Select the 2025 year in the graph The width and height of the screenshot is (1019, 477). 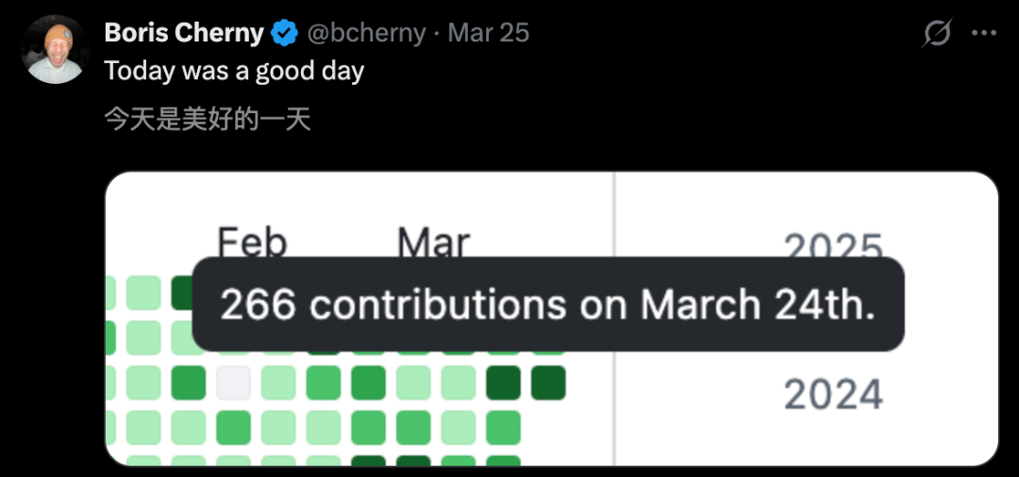[833, 248]
